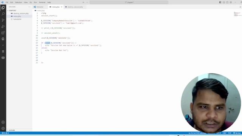Click the Go Back arrow in title bar
The image size is (242, 136).
(84, 2)
